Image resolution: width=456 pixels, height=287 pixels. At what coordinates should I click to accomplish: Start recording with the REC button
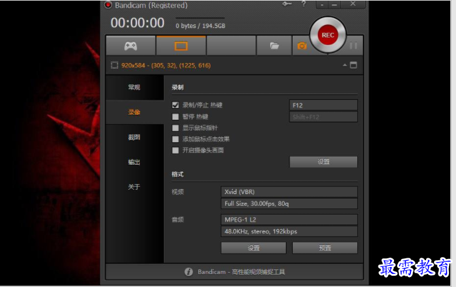pyautogui.click(x=328, y=35)
